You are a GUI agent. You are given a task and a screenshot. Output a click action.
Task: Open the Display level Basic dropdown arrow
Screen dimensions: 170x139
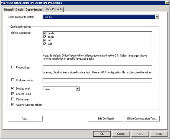click(78, 89)
